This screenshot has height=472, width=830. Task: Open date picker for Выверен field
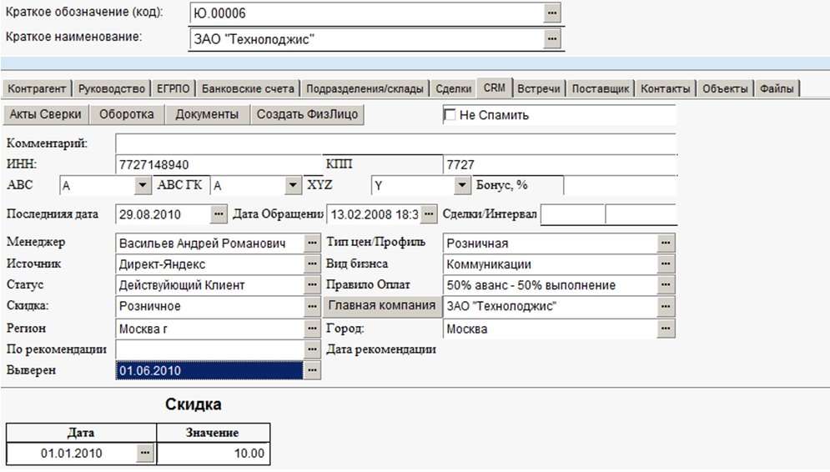[312, 370]
